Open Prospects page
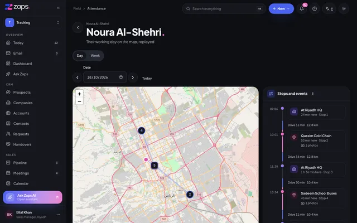Image resolution: width=357 pixels, height=223 pixels. pyautogui.click(x=32, y=93)
